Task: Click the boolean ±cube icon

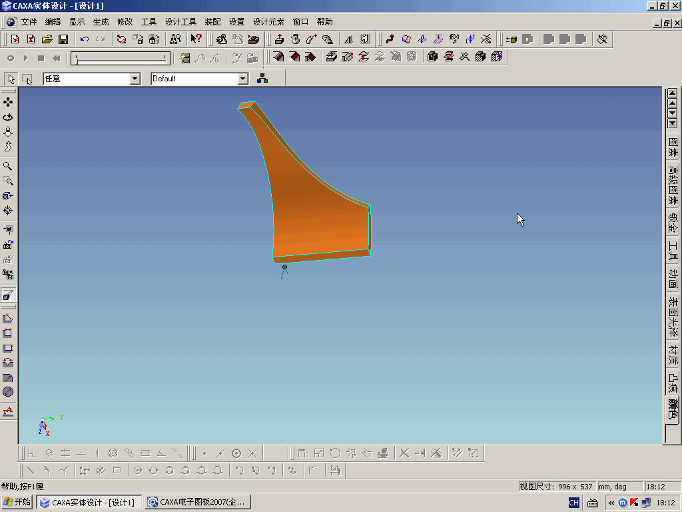Action: pyautogui.click(x=511, y=39)
